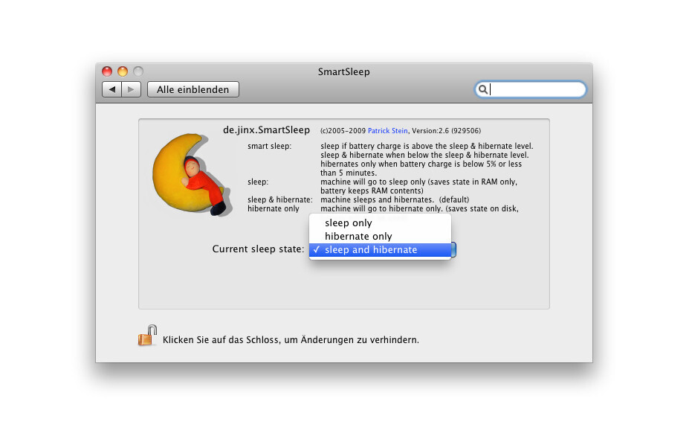
Task: Click the magnifying glass search icon
Action: [483, 90]
